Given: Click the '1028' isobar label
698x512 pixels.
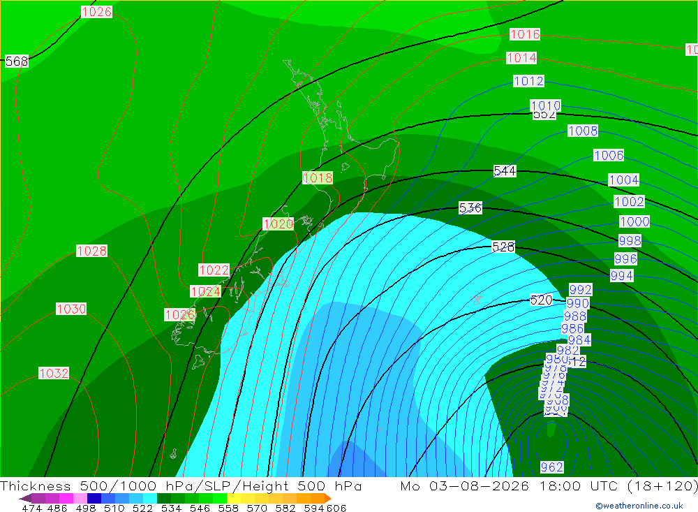Looking at the screenshot, I should pyautogui.click(x=91, y=251).
